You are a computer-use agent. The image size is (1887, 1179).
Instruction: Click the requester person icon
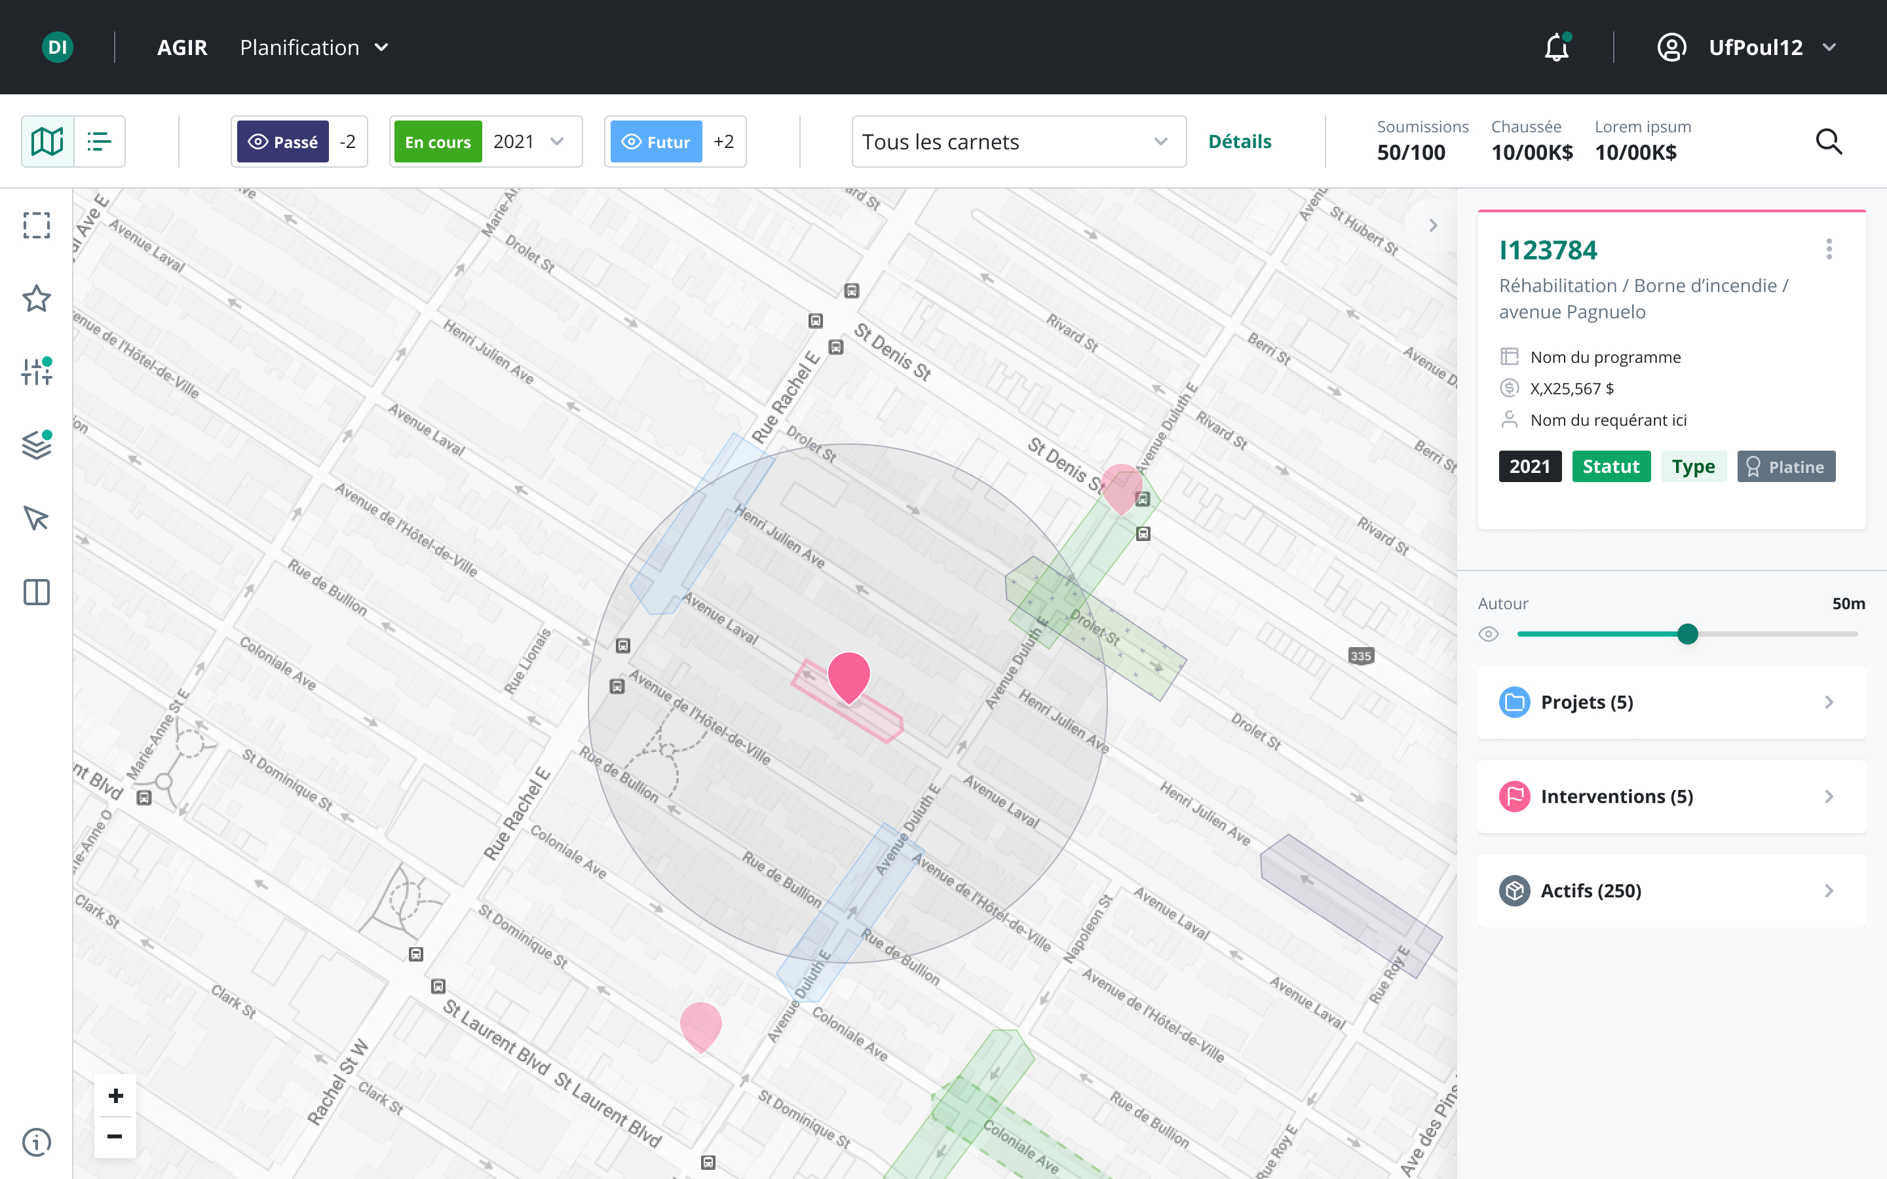pyautogui.click(x=1510, y=419)
